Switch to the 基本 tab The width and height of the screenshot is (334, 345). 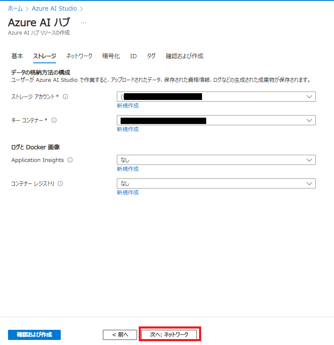pyautogui.click(x=17, y=56)
